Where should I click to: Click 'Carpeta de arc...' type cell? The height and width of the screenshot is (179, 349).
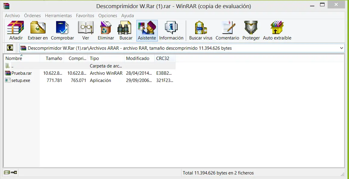click(x=106, y=66)
